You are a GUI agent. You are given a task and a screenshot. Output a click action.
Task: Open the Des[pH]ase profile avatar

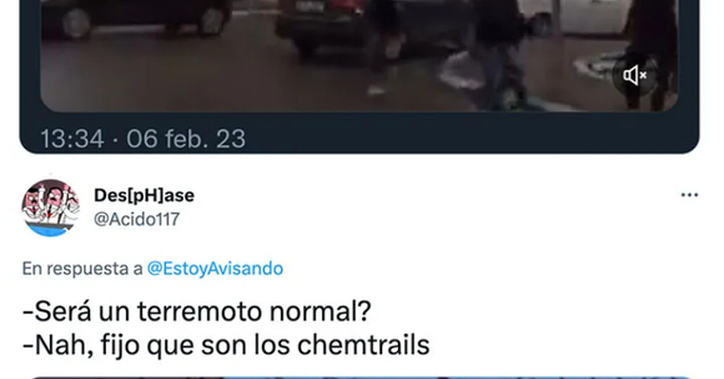51,208
